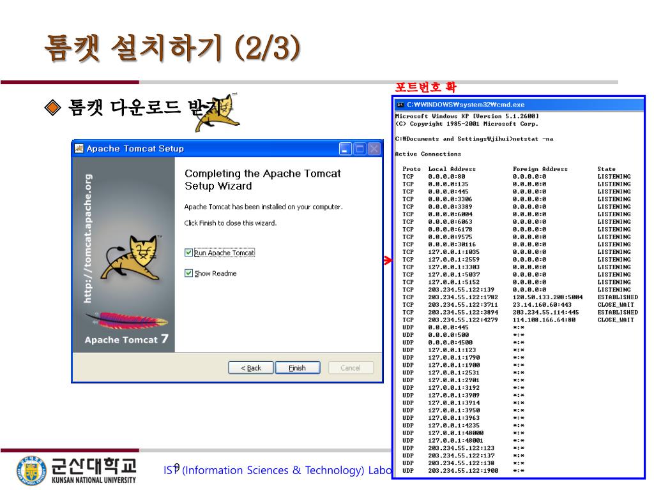The image size is (654, 490).
Task: Click foreign address 203.234.55.114:445
Action: click(x=545, y=312)
